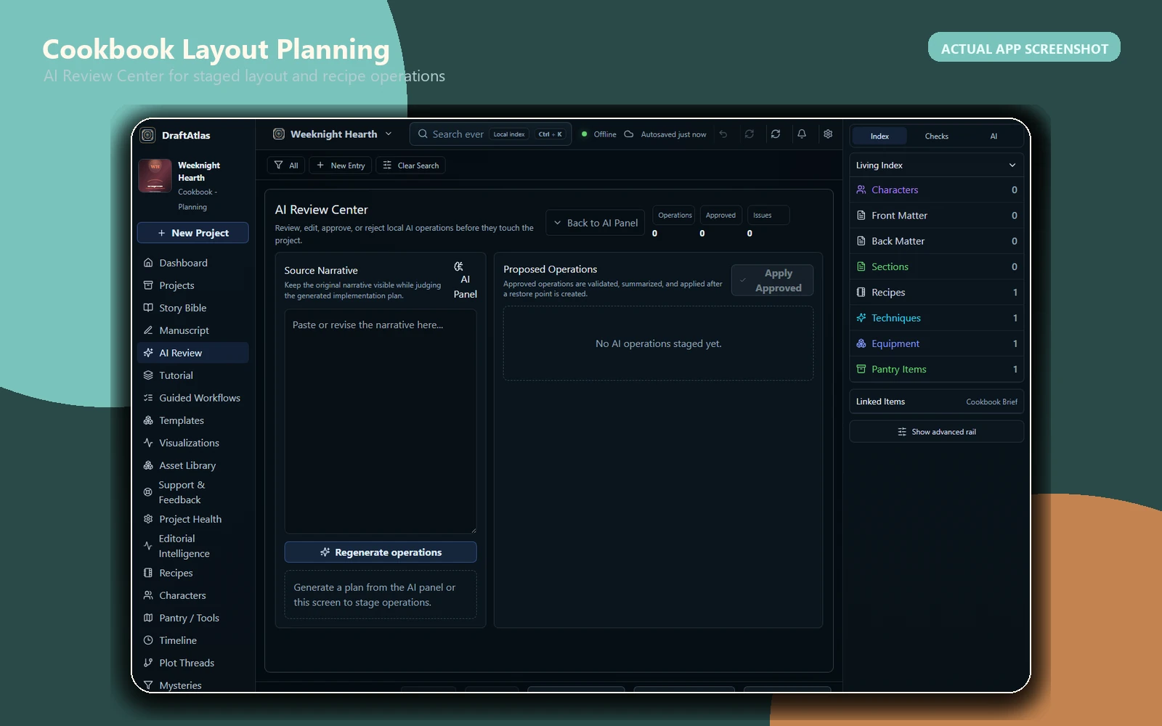
Task: Open settings gear in top bar
Action: 828,134
